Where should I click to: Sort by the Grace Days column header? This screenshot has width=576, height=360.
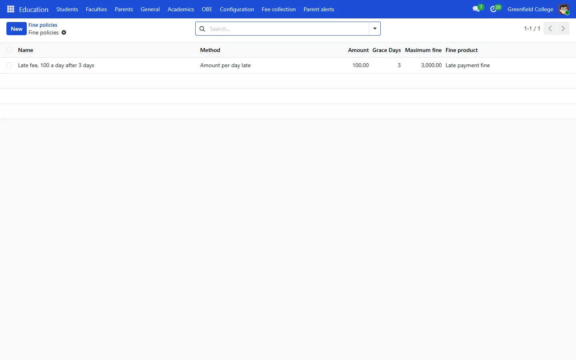coord(387,50)
